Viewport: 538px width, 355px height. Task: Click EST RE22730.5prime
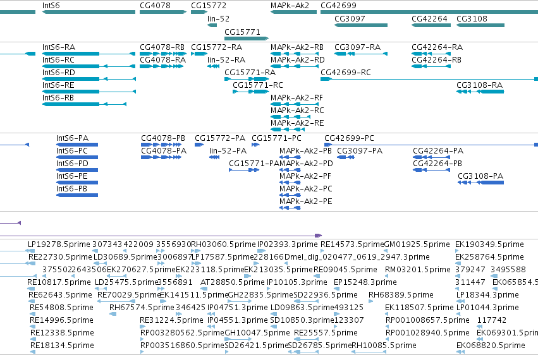(x=61, y=257)
